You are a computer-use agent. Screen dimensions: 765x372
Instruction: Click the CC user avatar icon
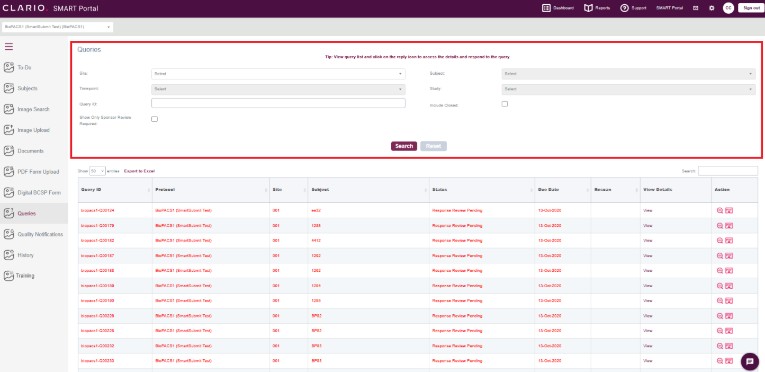tap(728, 8)
